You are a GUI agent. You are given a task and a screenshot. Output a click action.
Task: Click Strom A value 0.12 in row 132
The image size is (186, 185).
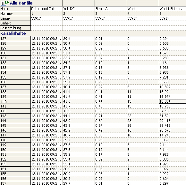99,63
